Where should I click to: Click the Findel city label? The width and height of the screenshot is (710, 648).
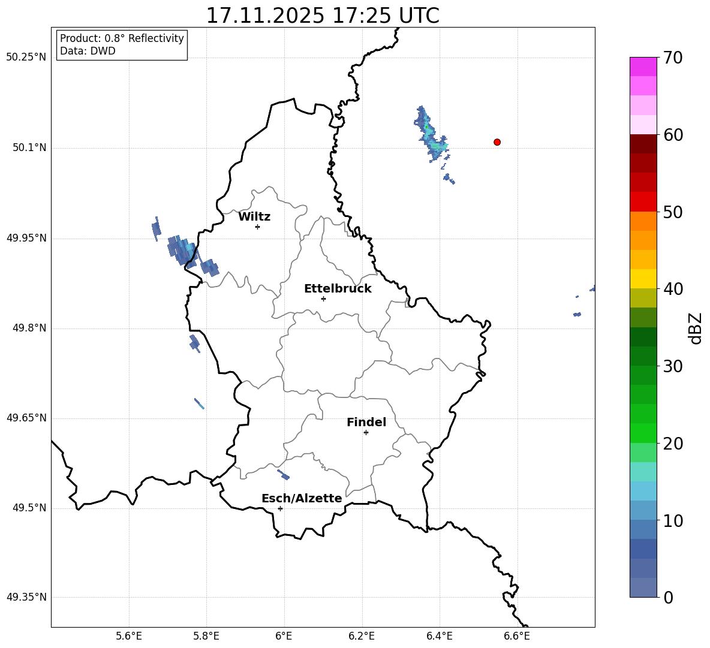coord(366,422)
